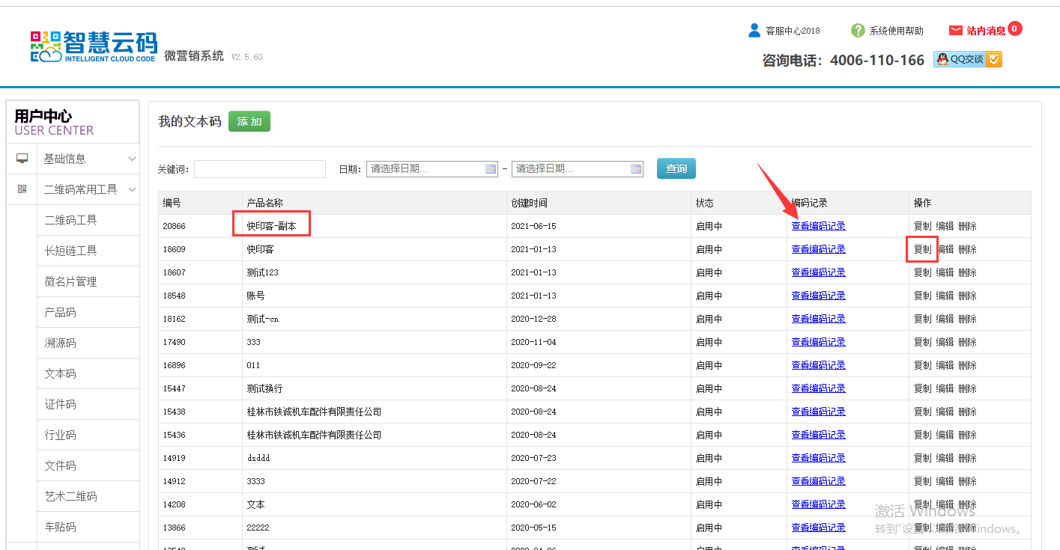Screen dimensions: 1060x550
Task: Open the red 站内消息 envelope icon
Action: point(955,31)
